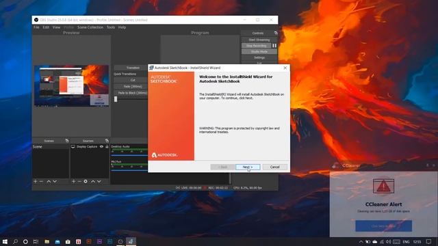Select Fade to Black (300ms) transition
The height and width of the screenshot is (246, 438).
pos(131,93)
